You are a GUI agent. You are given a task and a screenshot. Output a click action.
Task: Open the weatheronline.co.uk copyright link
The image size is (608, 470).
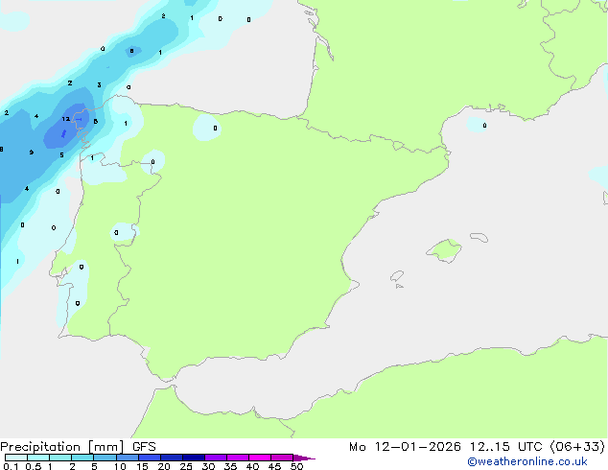point(527,461)
